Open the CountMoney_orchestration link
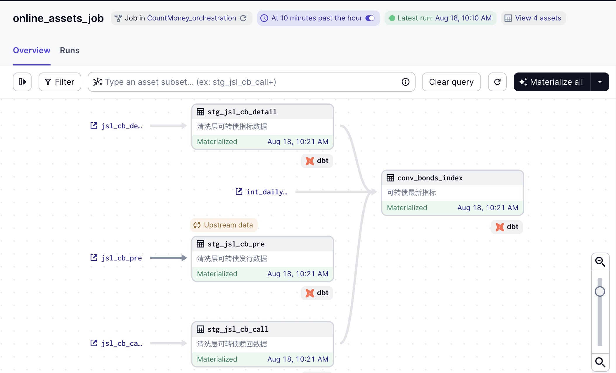Screen dimensions: 616x373 tap(191, 18)
